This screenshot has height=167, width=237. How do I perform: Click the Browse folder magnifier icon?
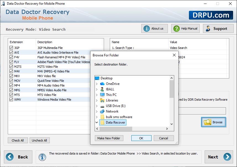[x=207, y=122]
